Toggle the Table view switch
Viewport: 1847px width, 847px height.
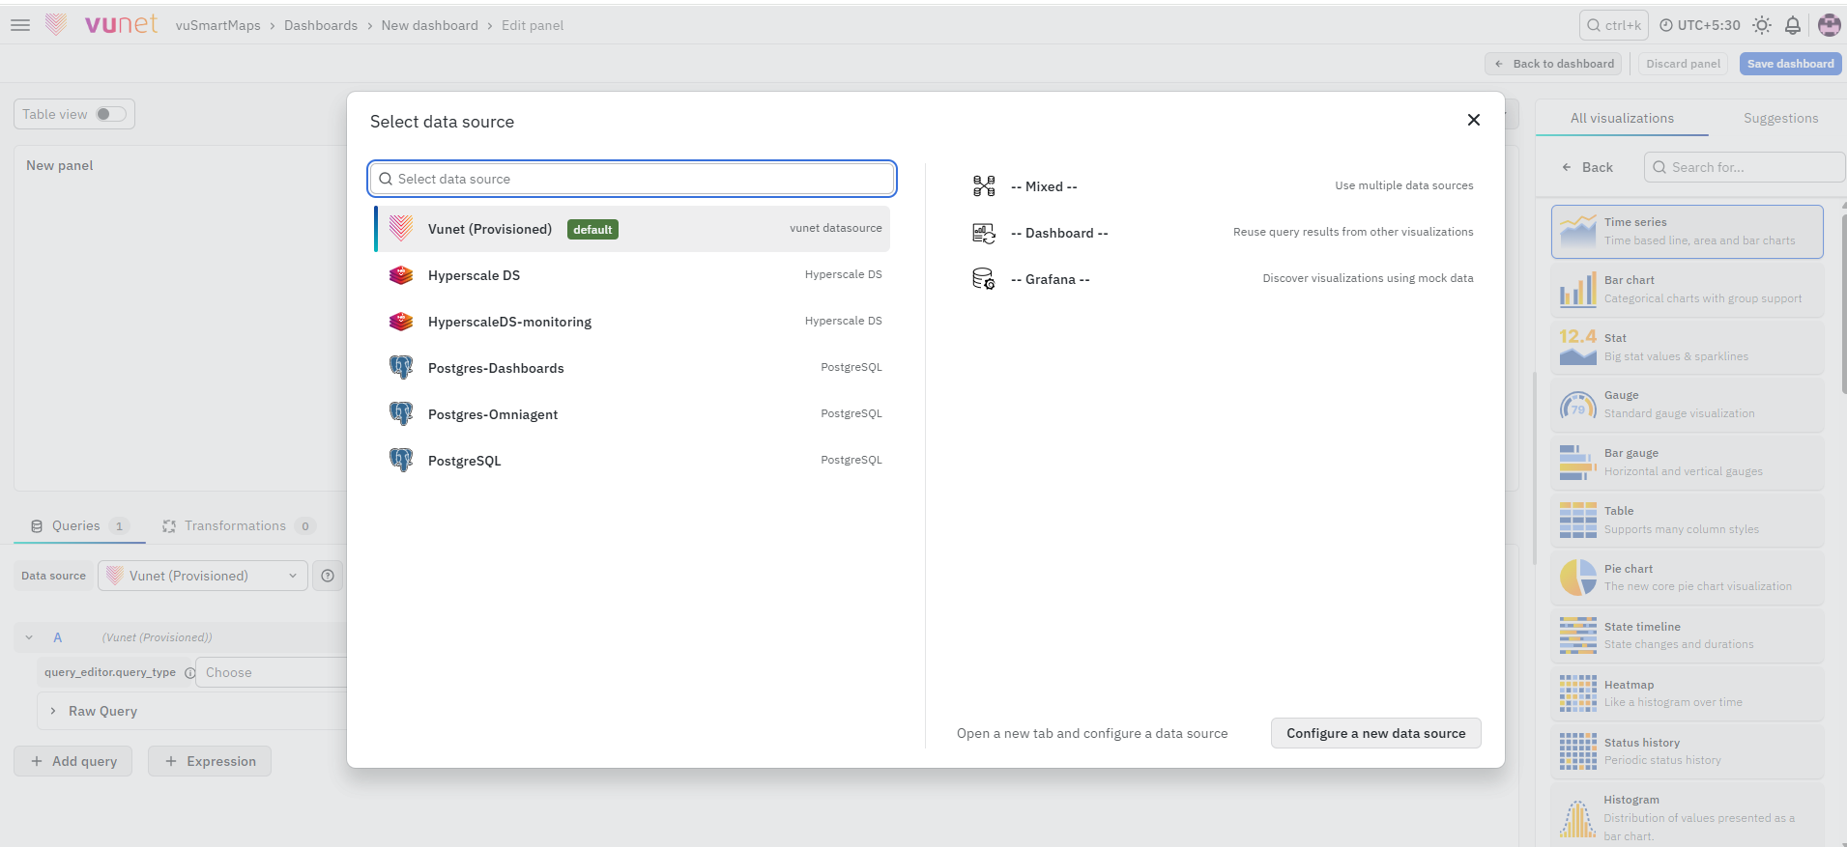point(111,114)
